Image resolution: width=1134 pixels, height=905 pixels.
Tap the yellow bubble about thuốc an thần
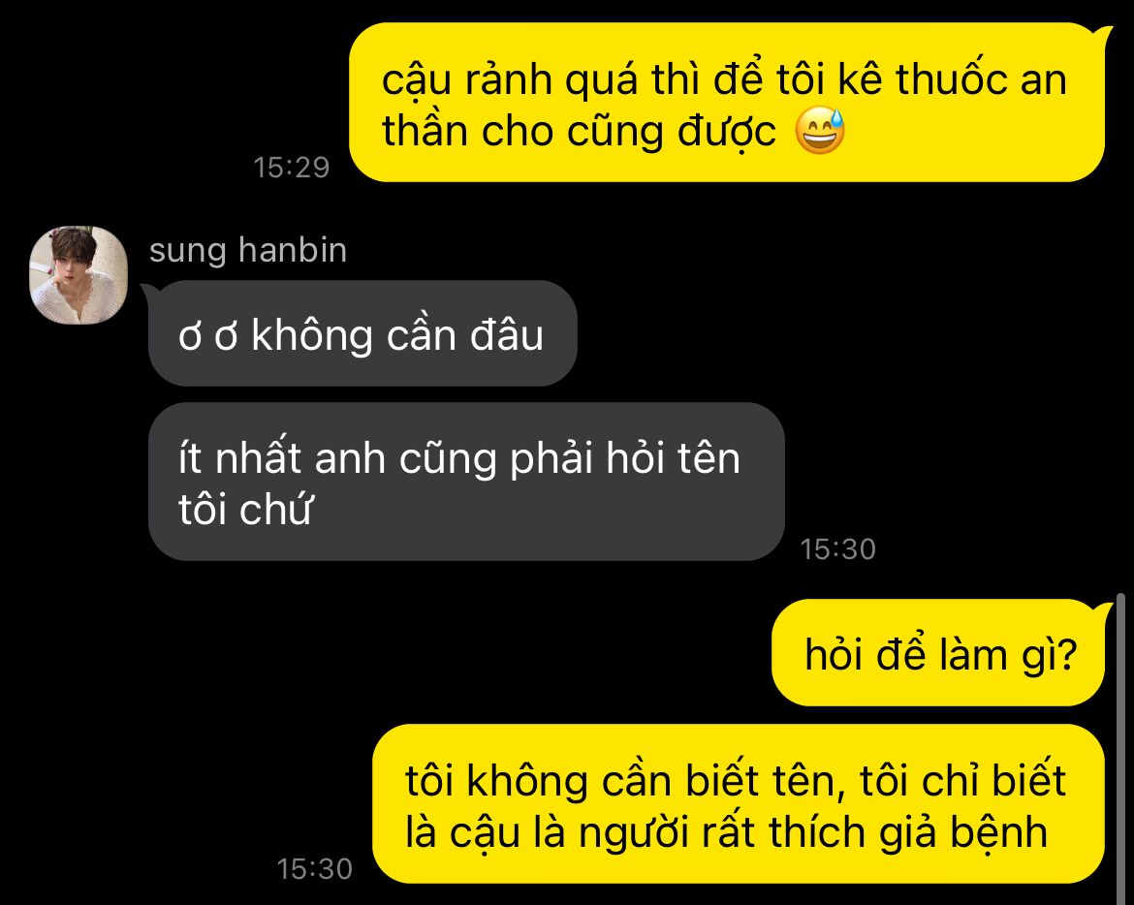coord(727,103)
